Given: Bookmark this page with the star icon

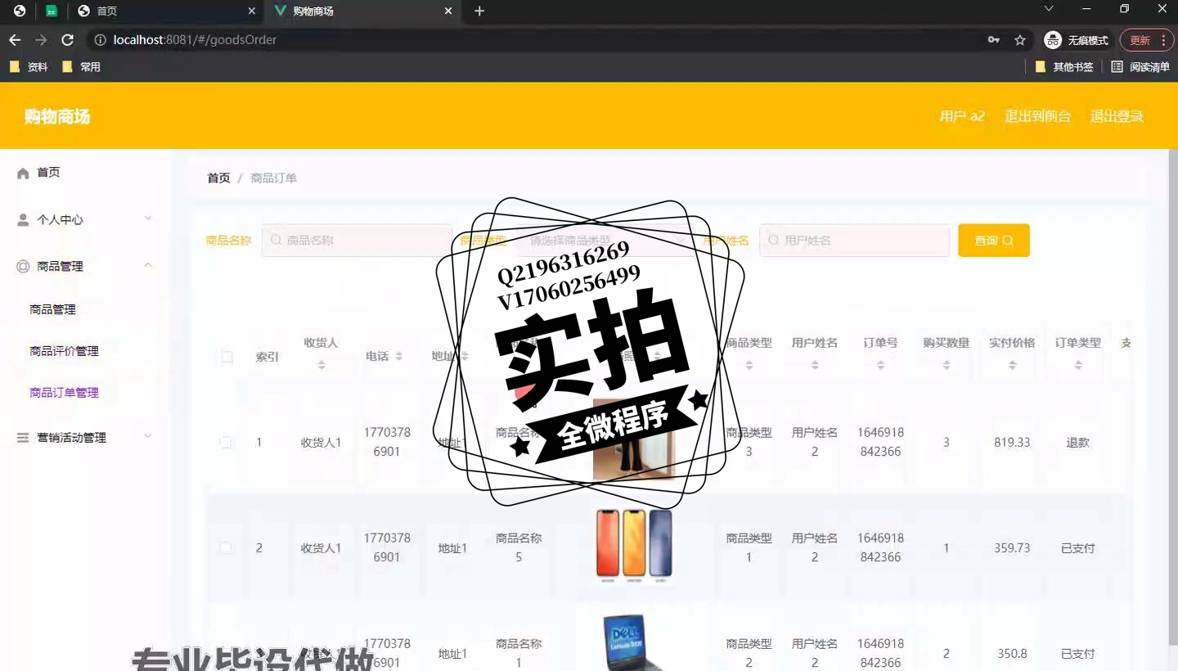Looking at the screenshot, I should [1020, 40].
